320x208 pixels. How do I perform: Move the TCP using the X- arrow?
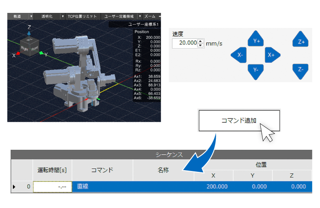pyautogui.click(x=239, y=55)
